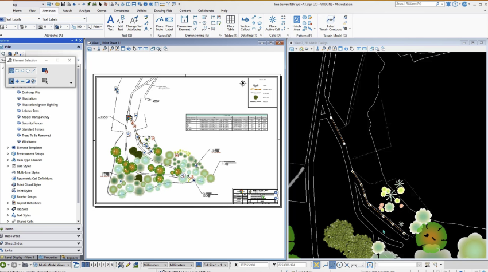Open the Analyze ribbon tab
Viewport: 488px width, 272px height.
[84, 10]
